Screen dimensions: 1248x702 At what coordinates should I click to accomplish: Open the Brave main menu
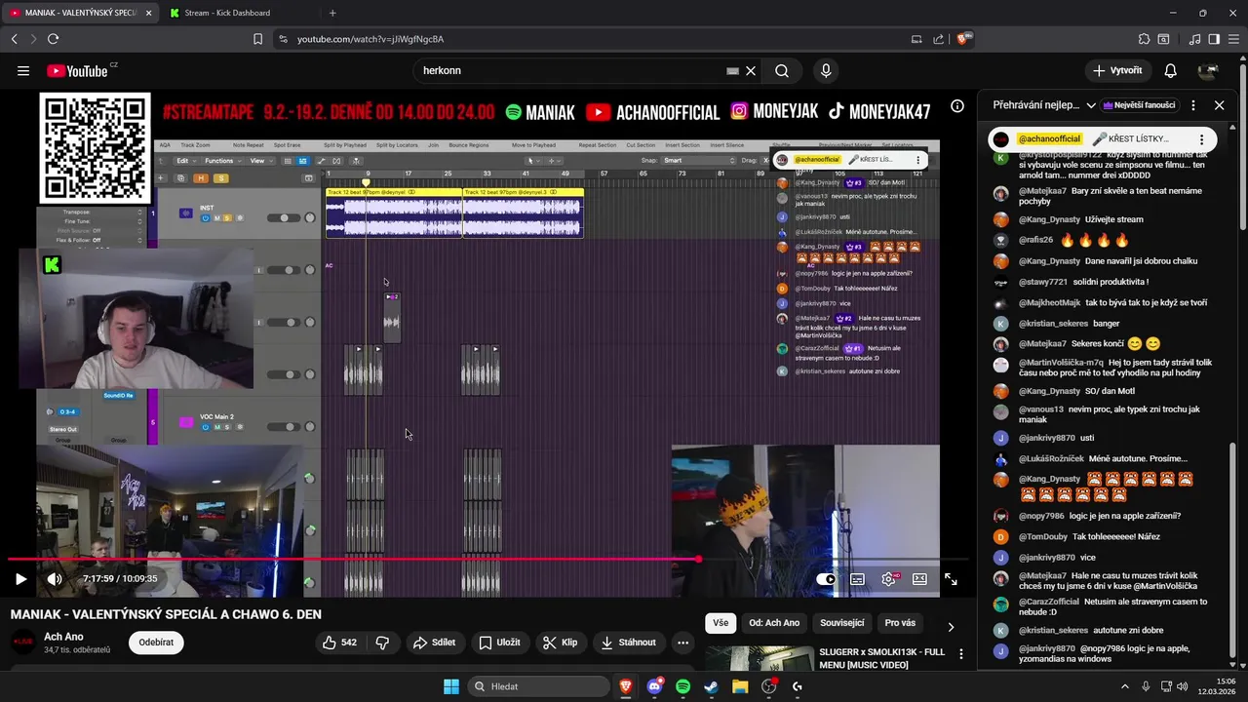(x=1233, y=39)
